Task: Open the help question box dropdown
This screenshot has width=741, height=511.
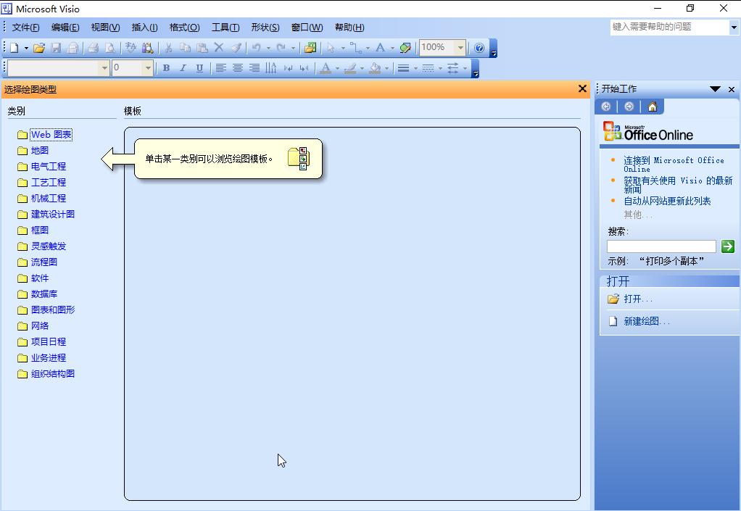Action: (x=734, y=28)
